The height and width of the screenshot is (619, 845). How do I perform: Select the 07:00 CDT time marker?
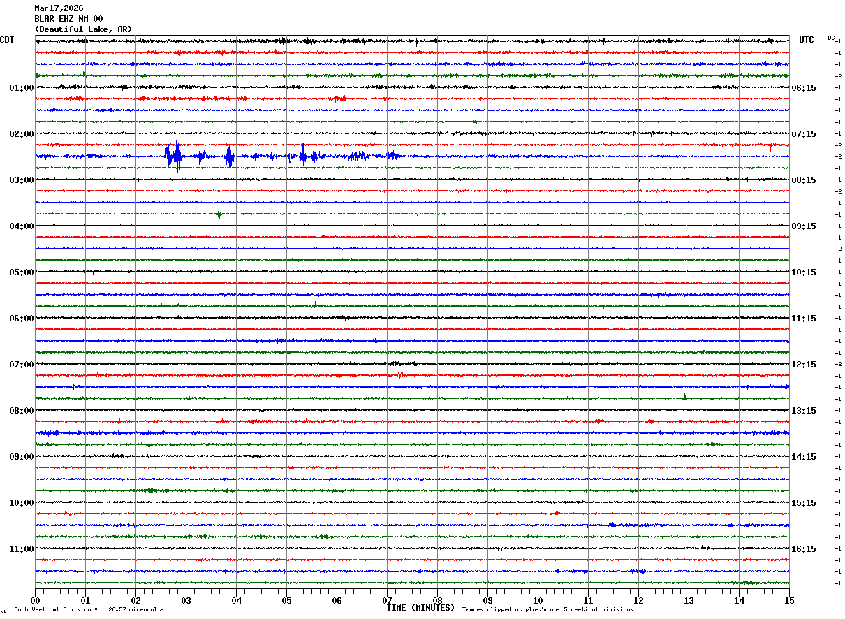click(21, 364)
